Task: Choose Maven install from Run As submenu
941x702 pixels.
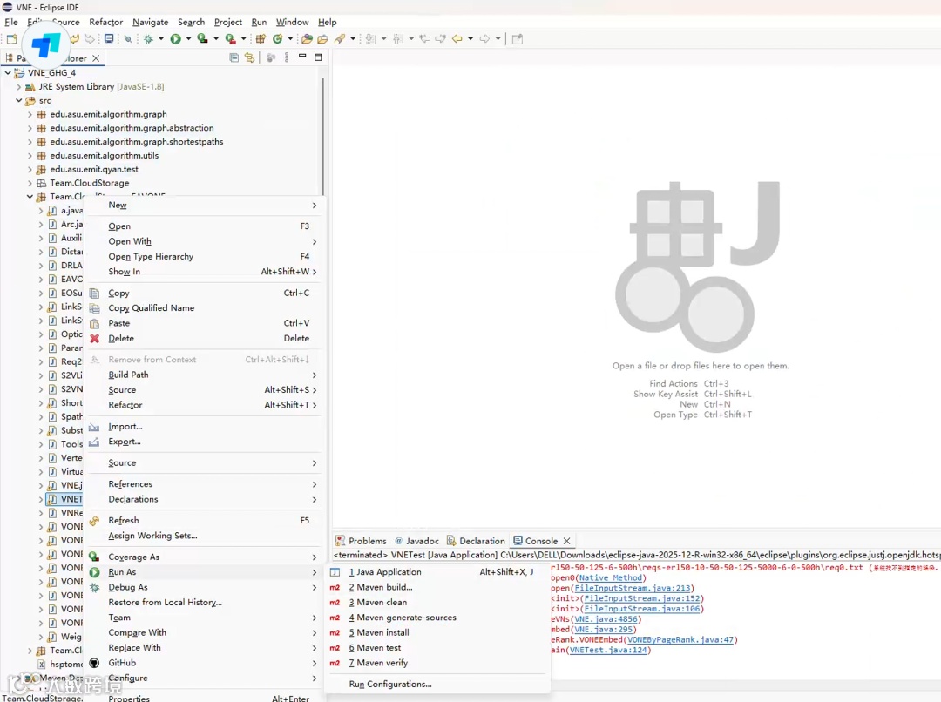Action: pyautogui.click(x=437, y=632)
